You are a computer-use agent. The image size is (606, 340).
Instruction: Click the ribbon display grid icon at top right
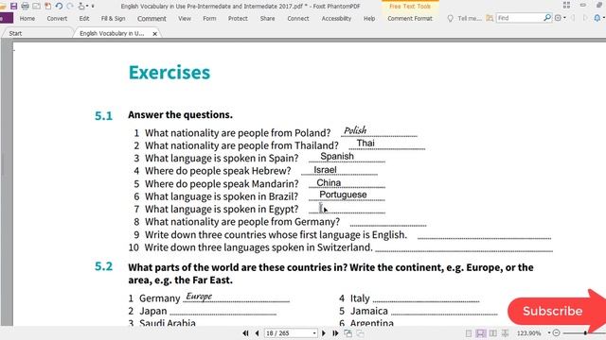coord(566,5)
